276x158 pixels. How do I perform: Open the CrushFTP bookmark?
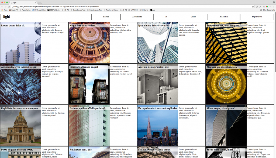point(13,10)
